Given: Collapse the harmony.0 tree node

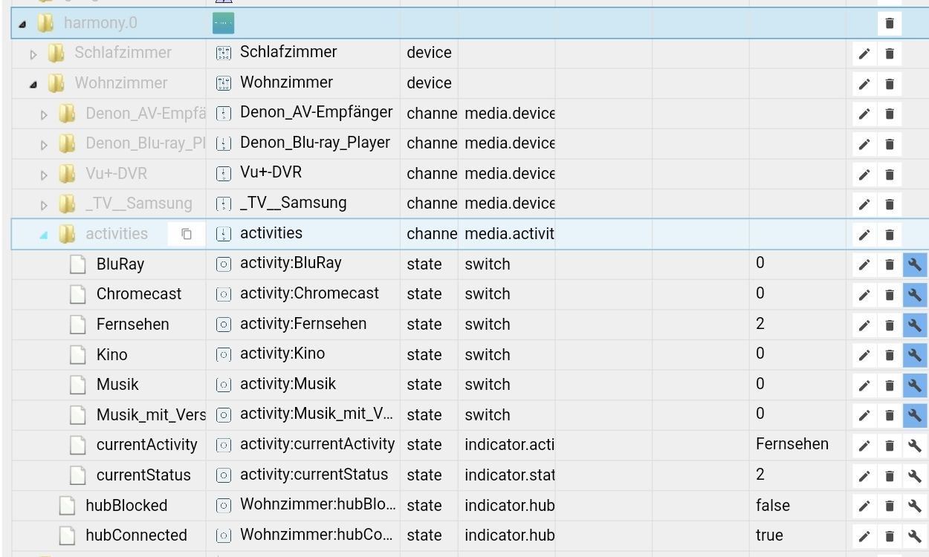Looking at the screenshot, I should [22, 24].
